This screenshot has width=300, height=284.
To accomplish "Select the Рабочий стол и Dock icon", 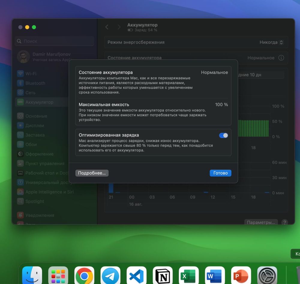I will (x=20, y=173).
